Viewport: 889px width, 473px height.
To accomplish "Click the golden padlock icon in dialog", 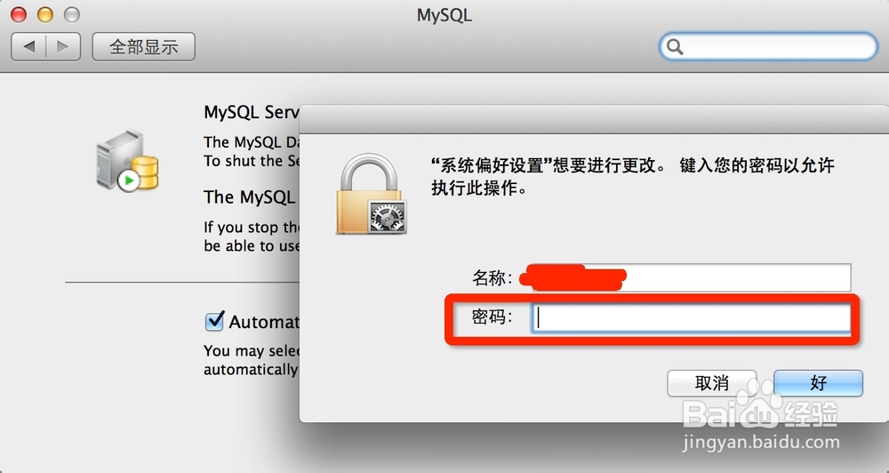I will tap(372, 194).
